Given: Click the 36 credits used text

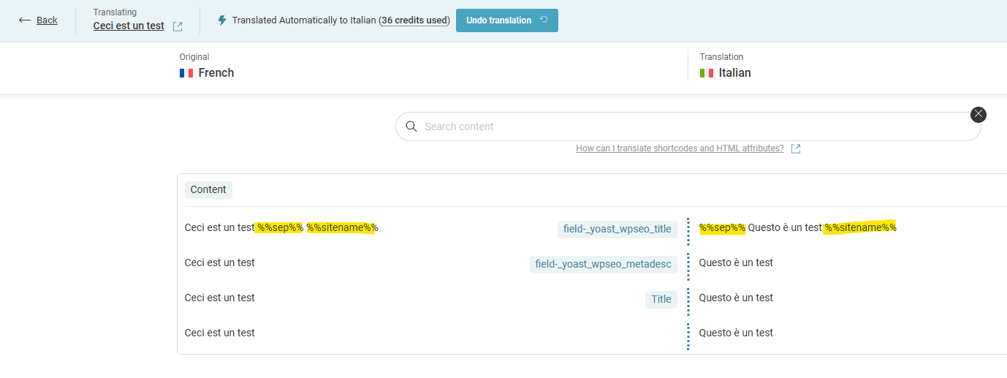Looking at the screenshot, I should [x=414, y=20].
